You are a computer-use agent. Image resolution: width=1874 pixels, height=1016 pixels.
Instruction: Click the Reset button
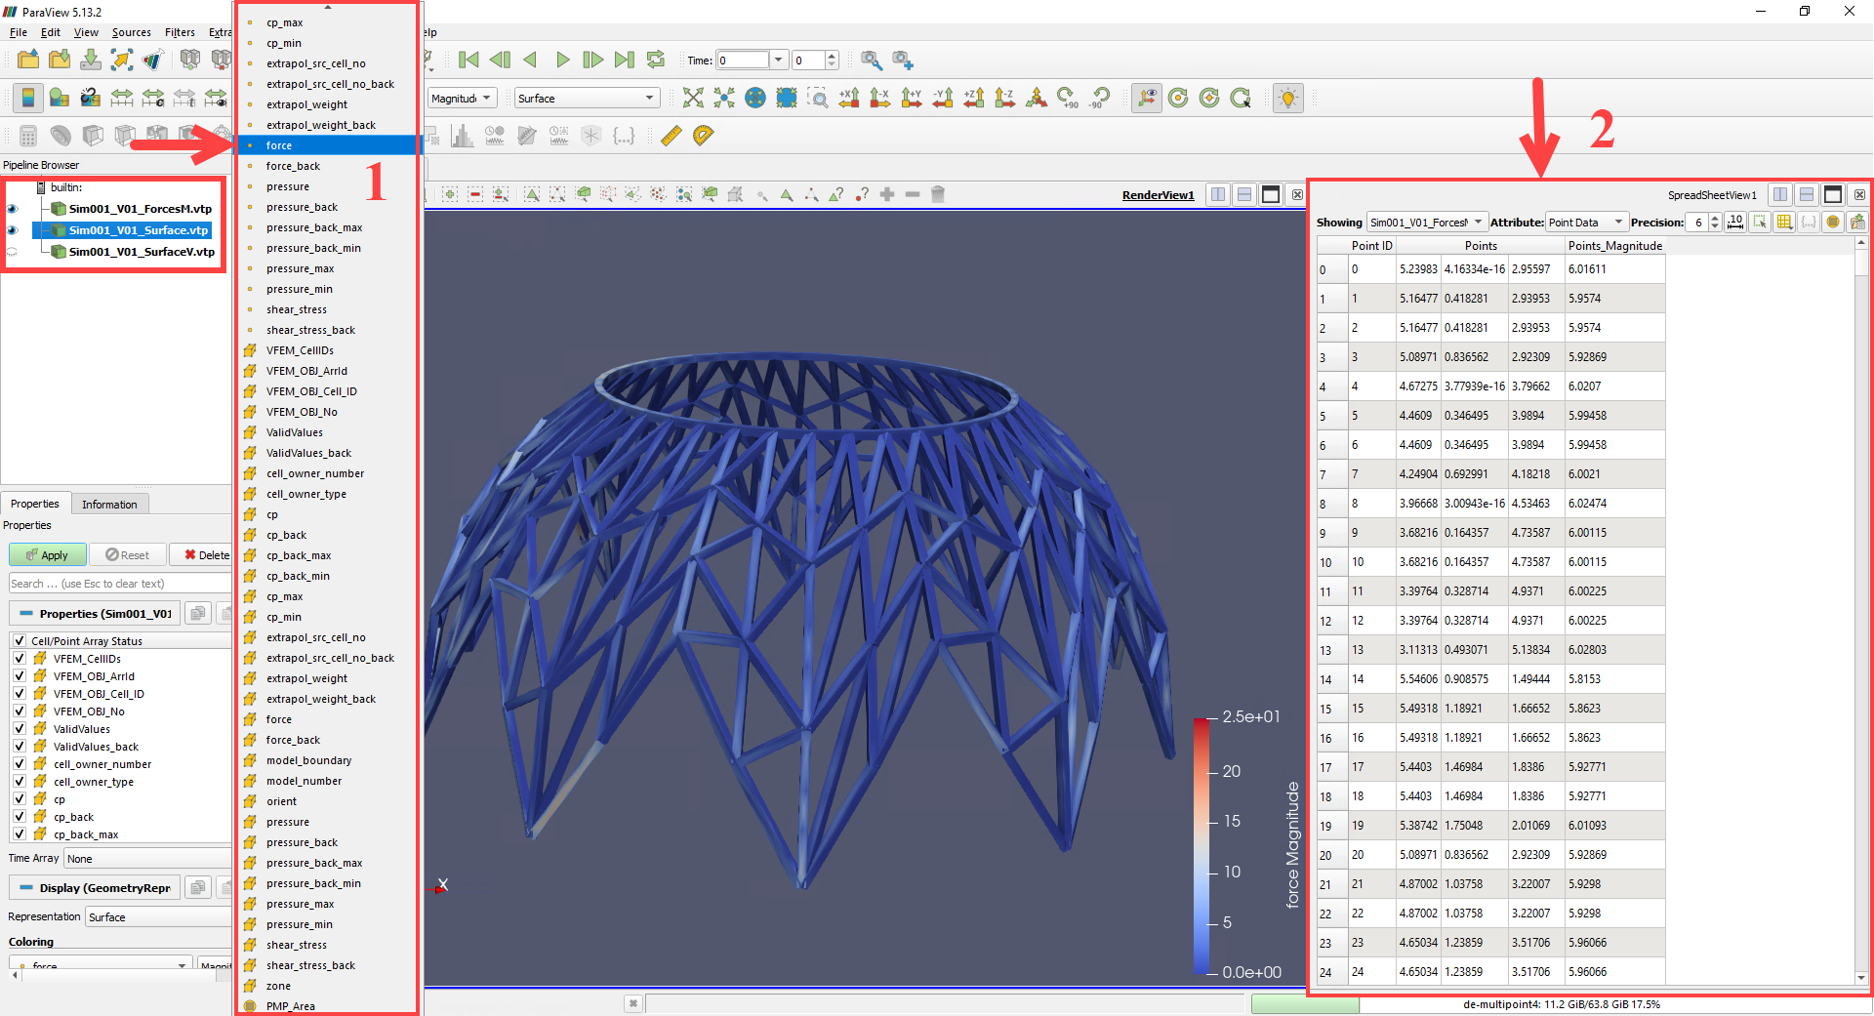point(128,554)
